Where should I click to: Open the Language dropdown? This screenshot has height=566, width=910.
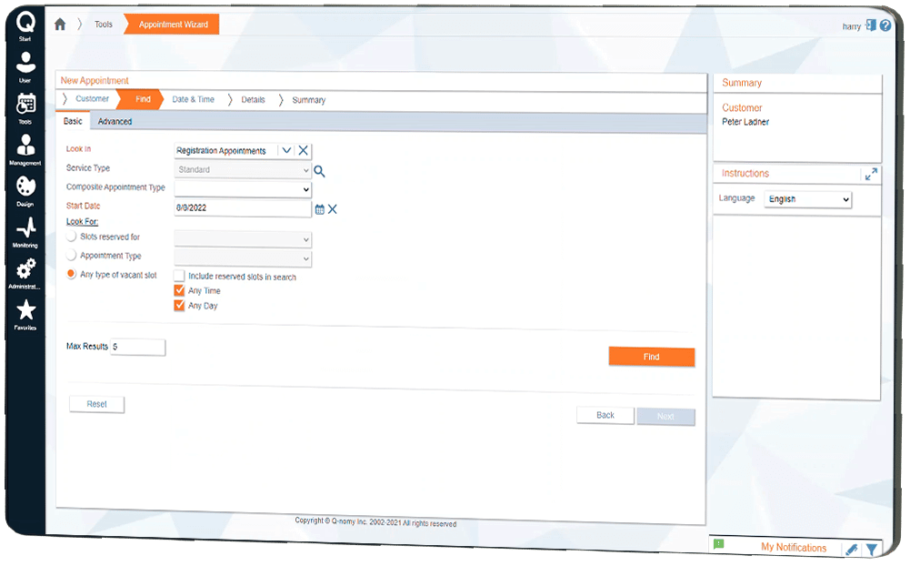pos(807,199)
